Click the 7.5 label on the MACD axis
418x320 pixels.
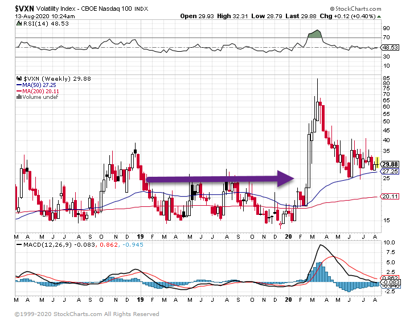[x=391, y=252]
